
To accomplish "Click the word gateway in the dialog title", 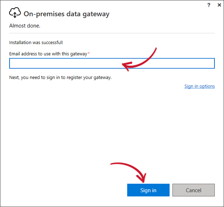I will (96, 14).
